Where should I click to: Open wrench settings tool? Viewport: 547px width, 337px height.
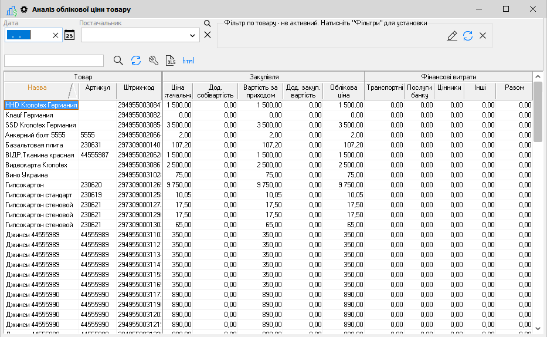153,60
